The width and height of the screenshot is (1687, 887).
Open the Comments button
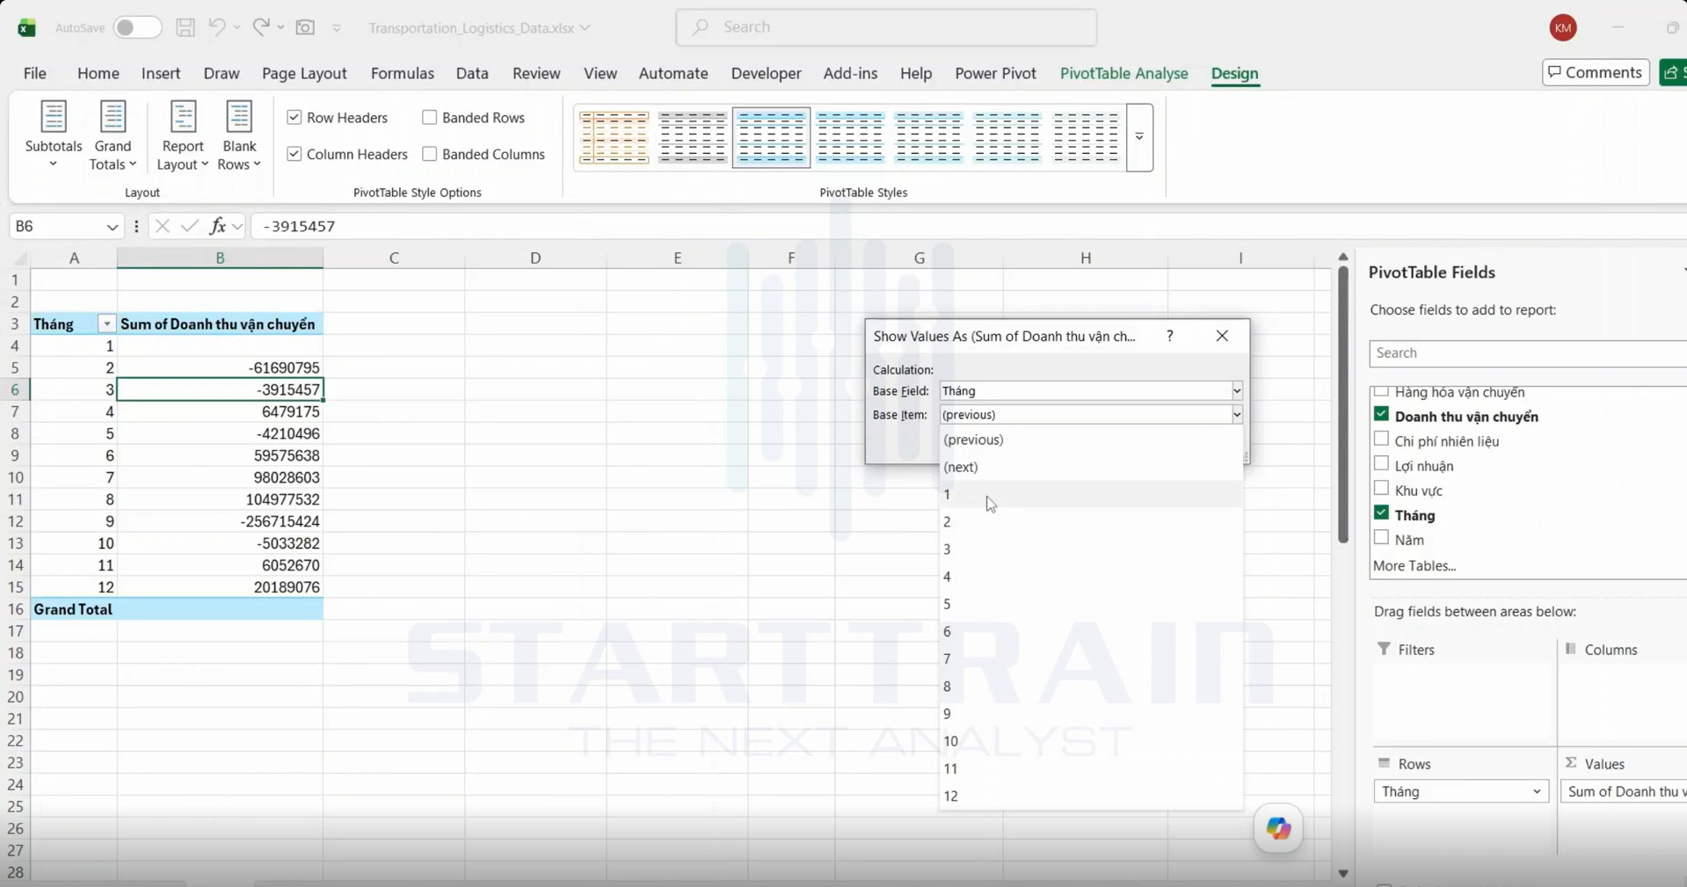(1595, 72)
